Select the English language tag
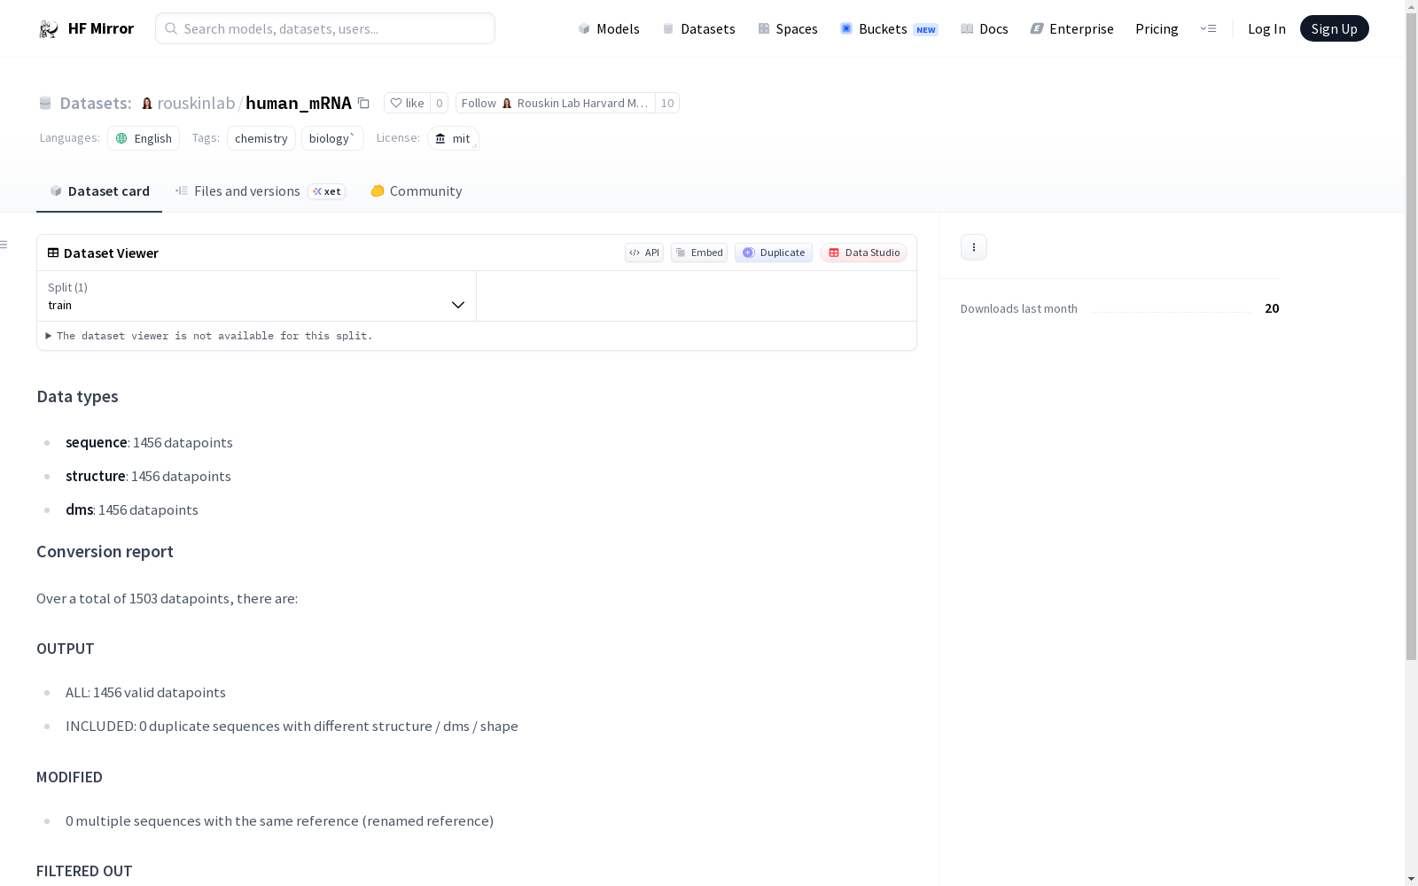This screenshot has width=1418, height=886. coord(144,138)
